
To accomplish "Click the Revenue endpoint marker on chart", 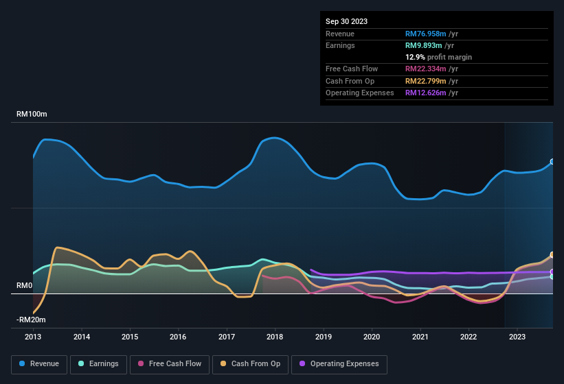I will click(x=552, y=162).
